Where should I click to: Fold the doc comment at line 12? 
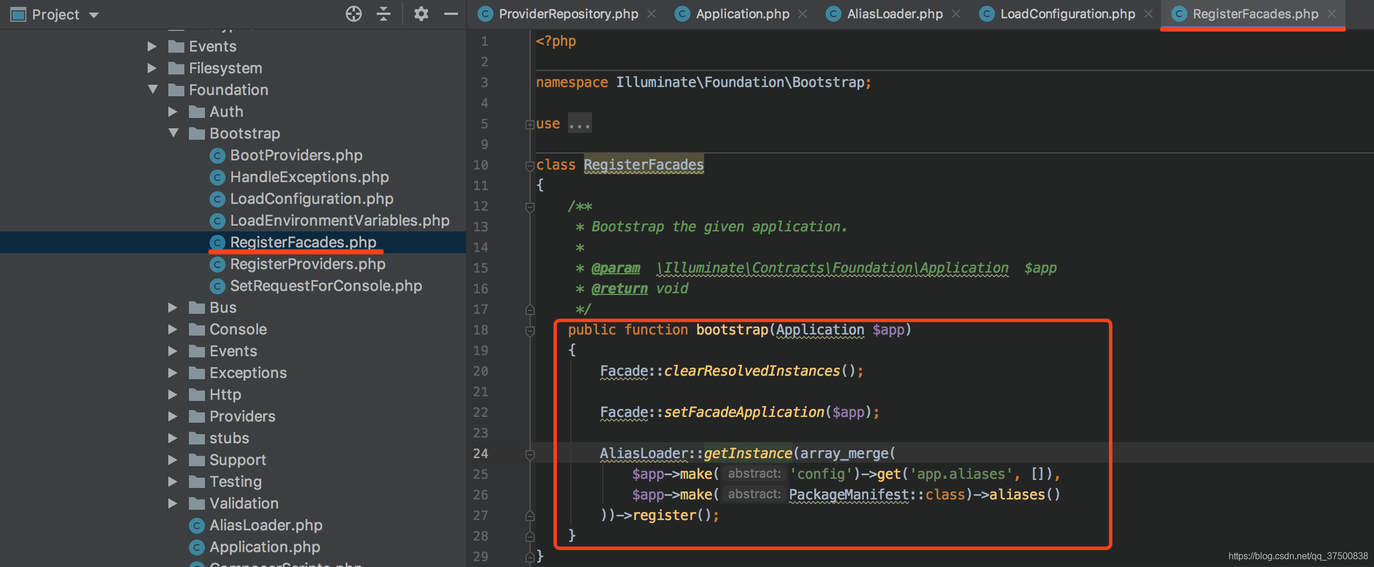click(x=530, y=207)
